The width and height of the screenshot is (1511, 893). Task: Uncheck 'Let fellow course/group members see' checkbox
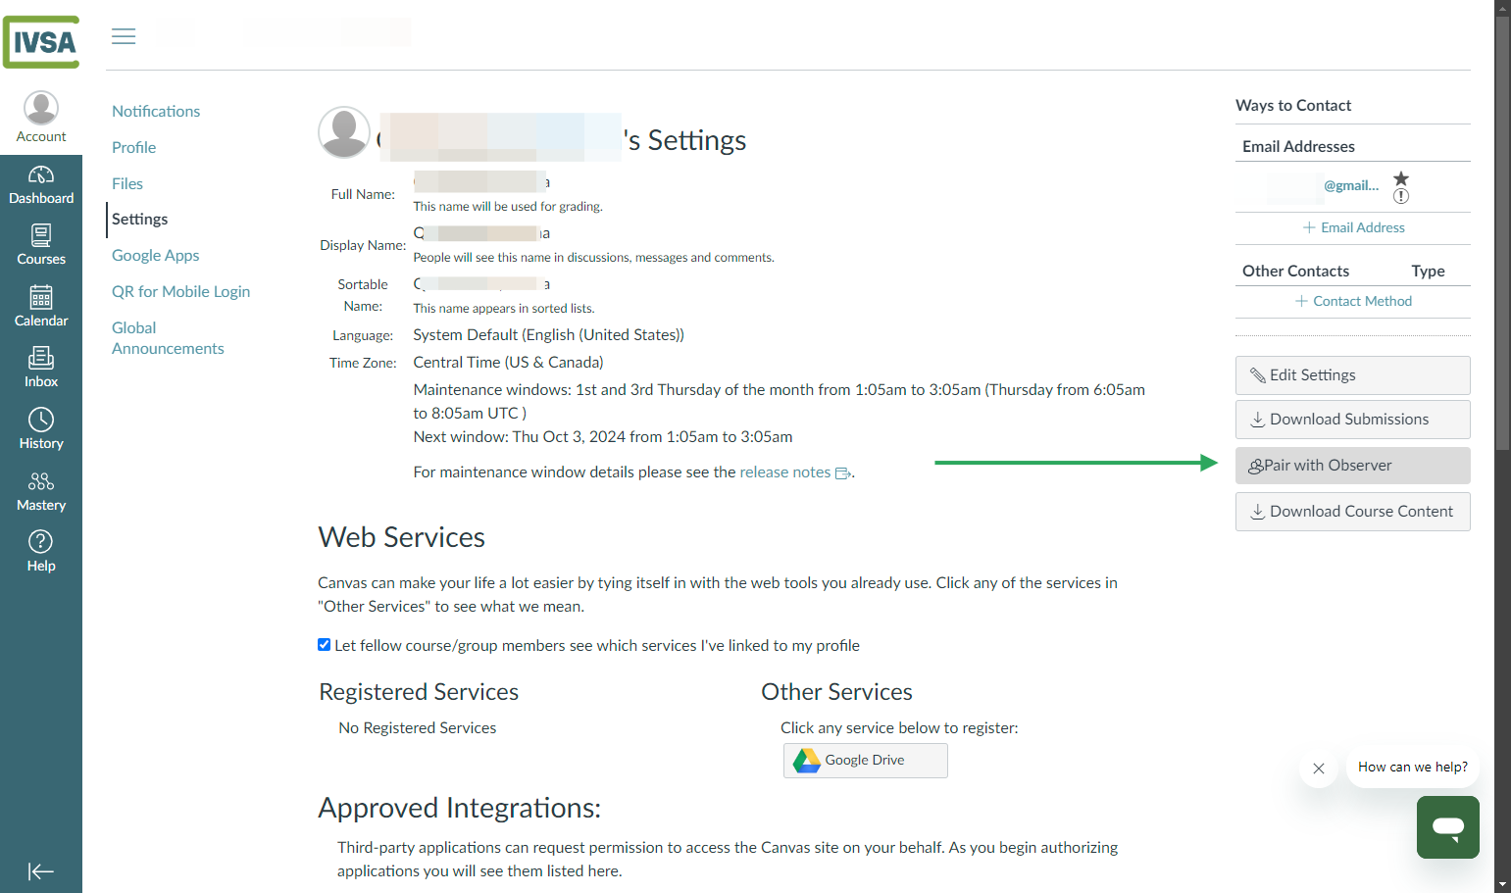coord(324,645)
